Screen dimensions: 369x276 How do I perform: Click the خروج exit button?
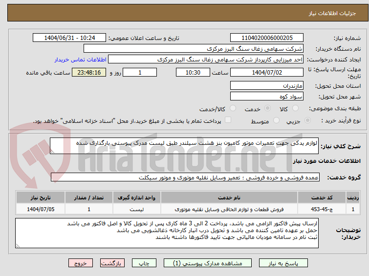point(81,263)
